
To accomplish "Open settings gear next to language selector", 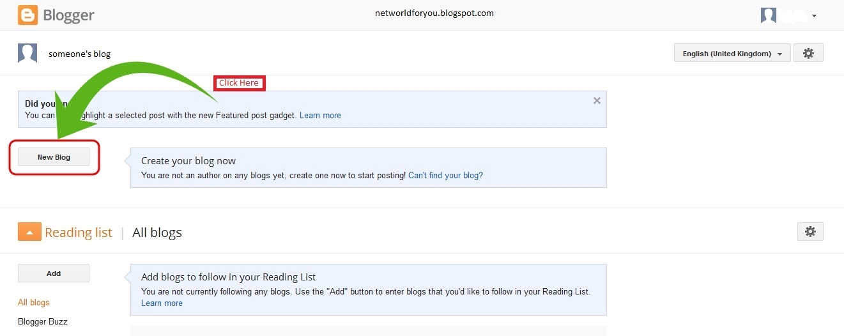I will coord(808,54).
